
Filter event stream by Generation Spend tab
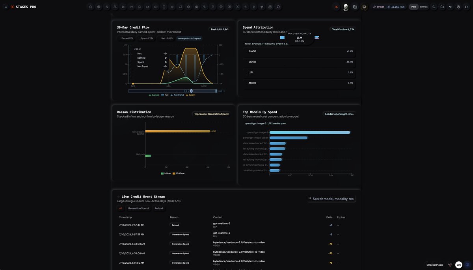[x=138, y=208]
